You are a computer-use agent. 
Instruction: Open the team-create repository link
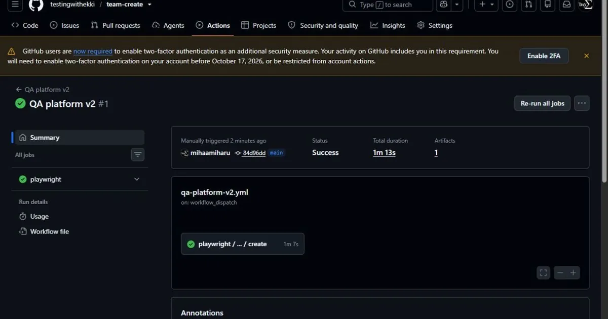click(x=125, y=5)
